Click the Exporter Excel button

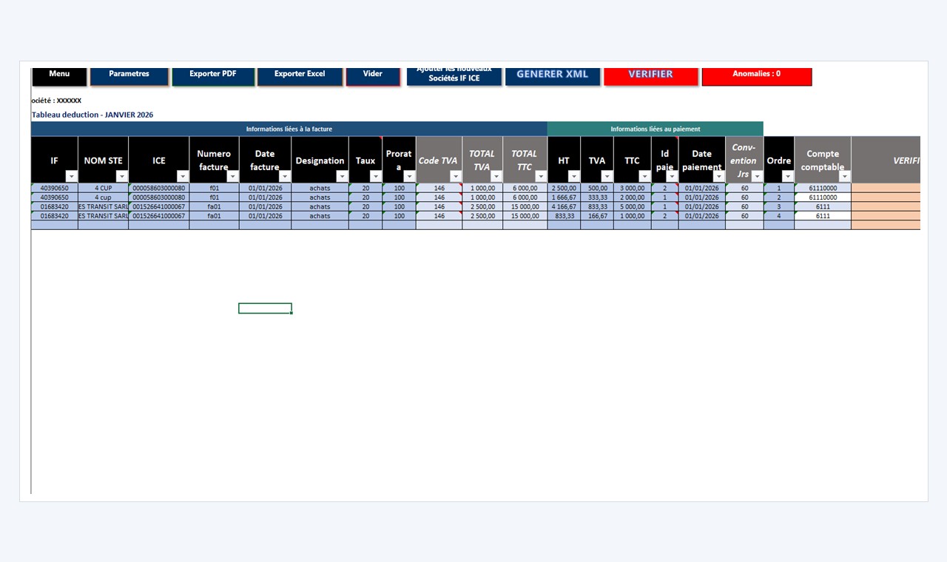click(x=300, y=76)
